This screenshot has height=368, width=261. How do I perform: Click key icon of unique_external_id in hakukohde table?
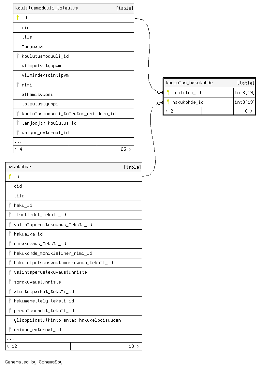point(10,330)
